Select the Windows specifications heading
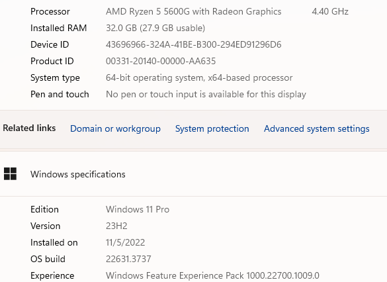Image resolution: width=387 pixels, height=282 pixels. click(x=78, y=174)
